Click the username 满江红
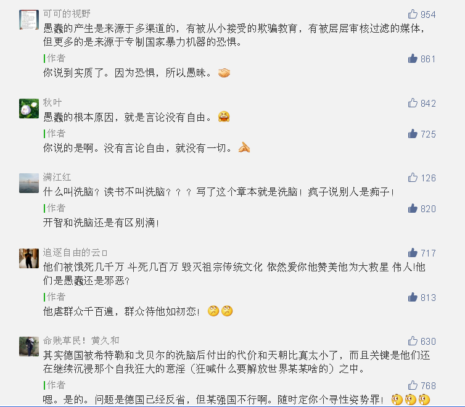Screen dimensions: 465x407 (57, 177)
